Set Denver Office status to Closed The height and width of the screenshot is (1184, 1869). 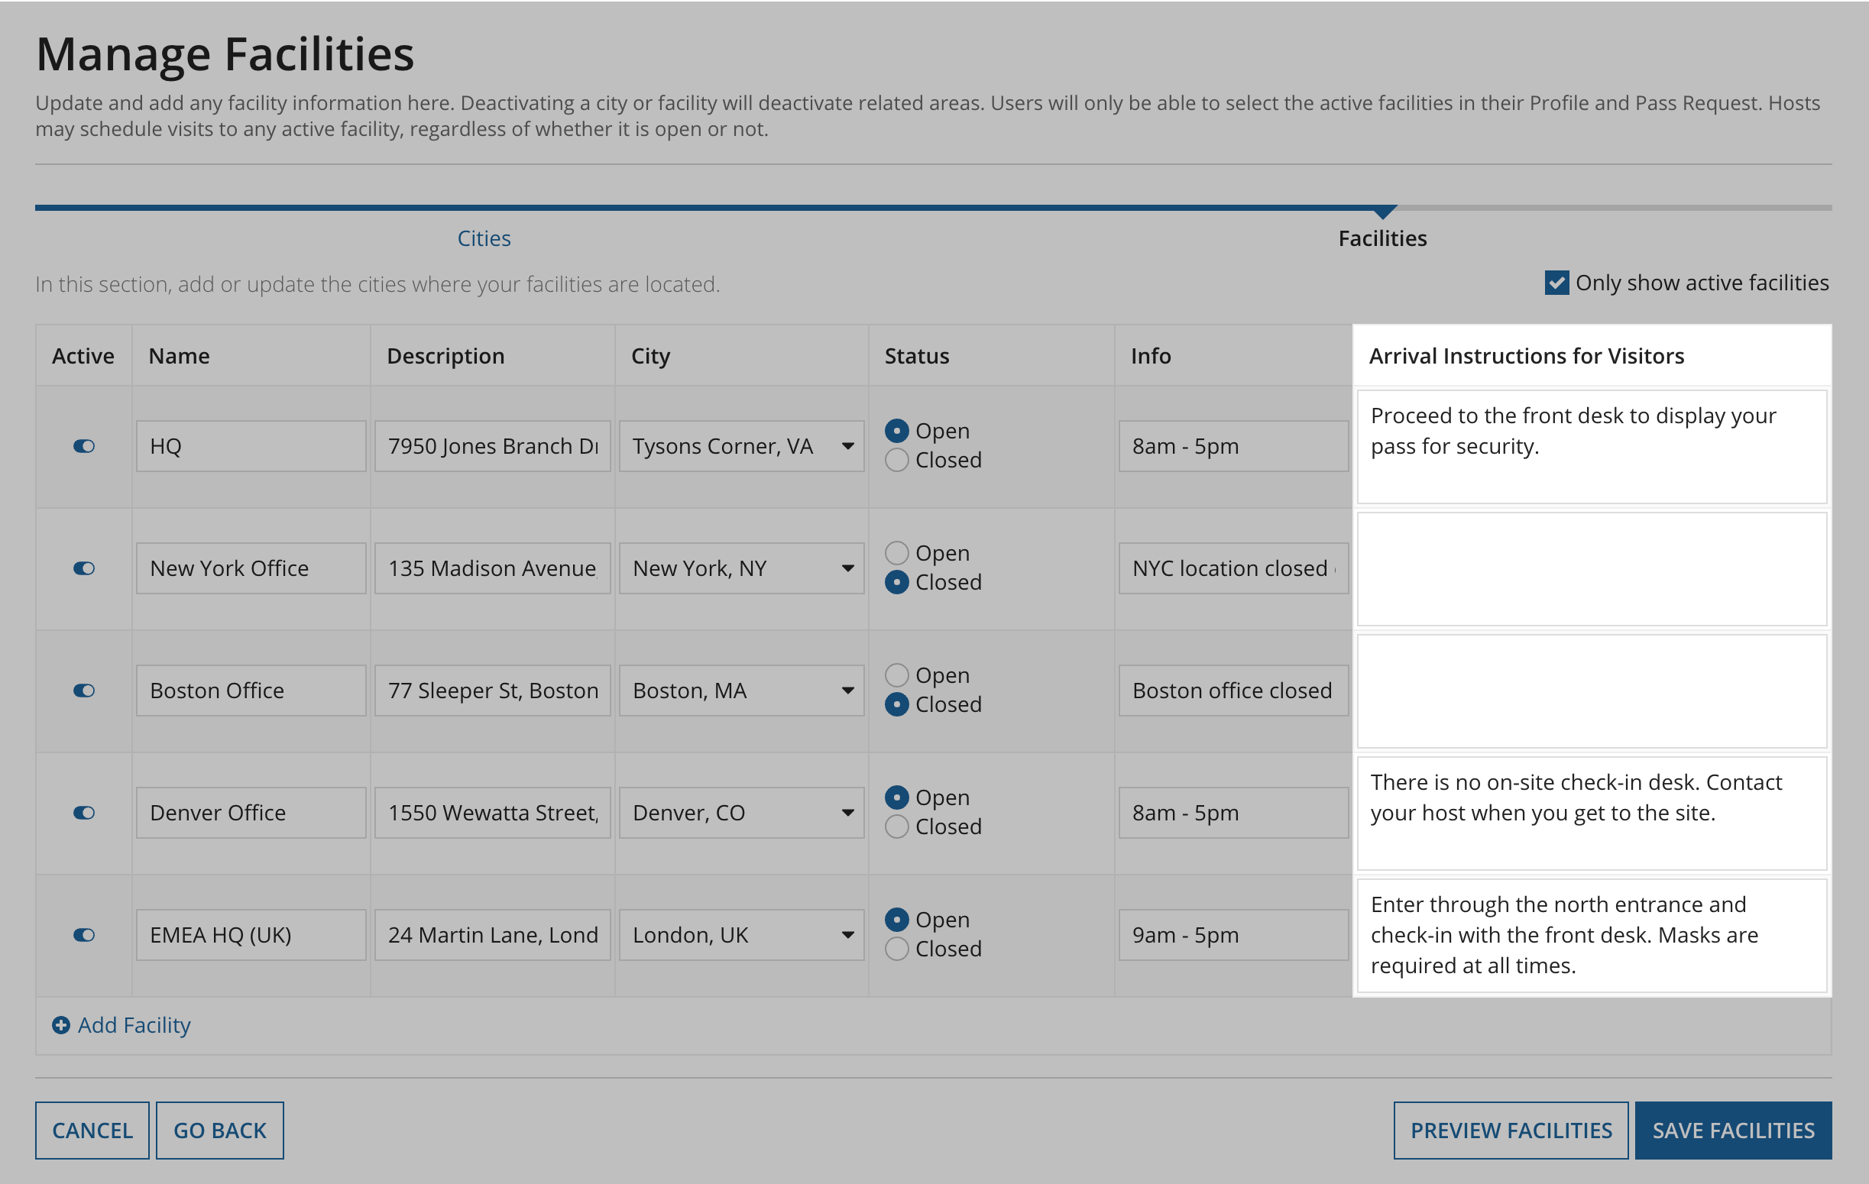[896, 827]
